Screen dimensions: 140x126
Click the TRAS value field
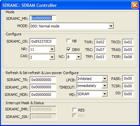point(128,50)
